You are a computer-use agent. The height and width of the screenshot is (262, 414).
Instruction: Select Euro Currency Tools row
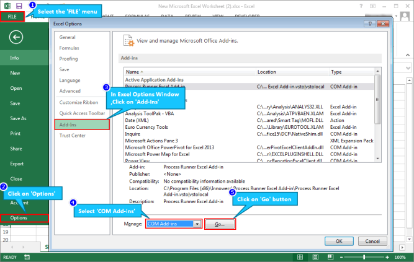tap(250, 128)
